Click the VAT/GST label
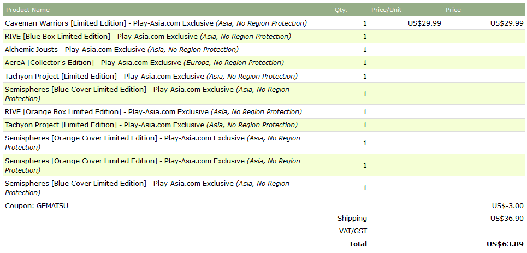 tap(353, 231)
